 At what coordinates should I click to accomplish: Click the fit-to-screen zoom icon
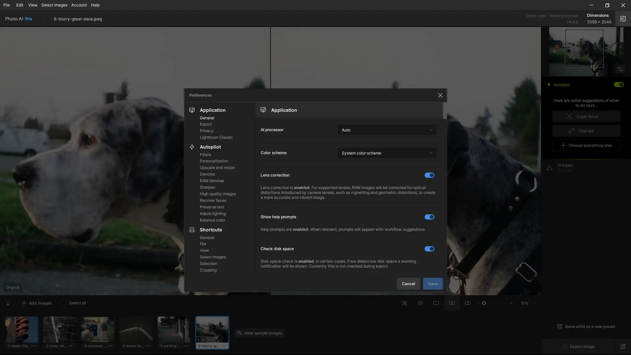click(x=405, y=303)
